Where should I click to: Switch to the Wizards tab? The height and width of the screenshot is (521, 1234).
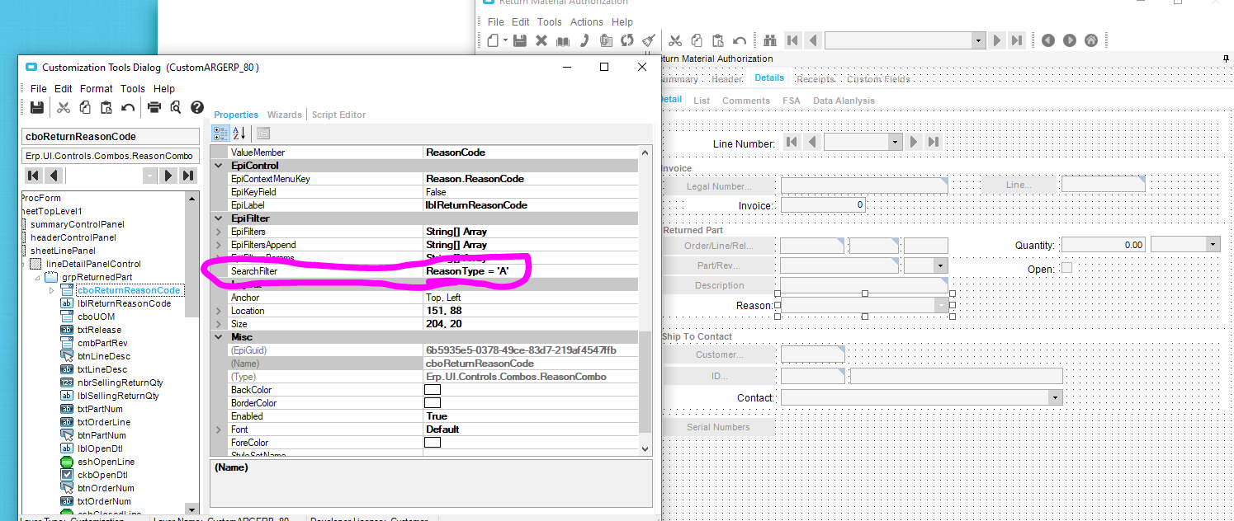tap(284, 115)
